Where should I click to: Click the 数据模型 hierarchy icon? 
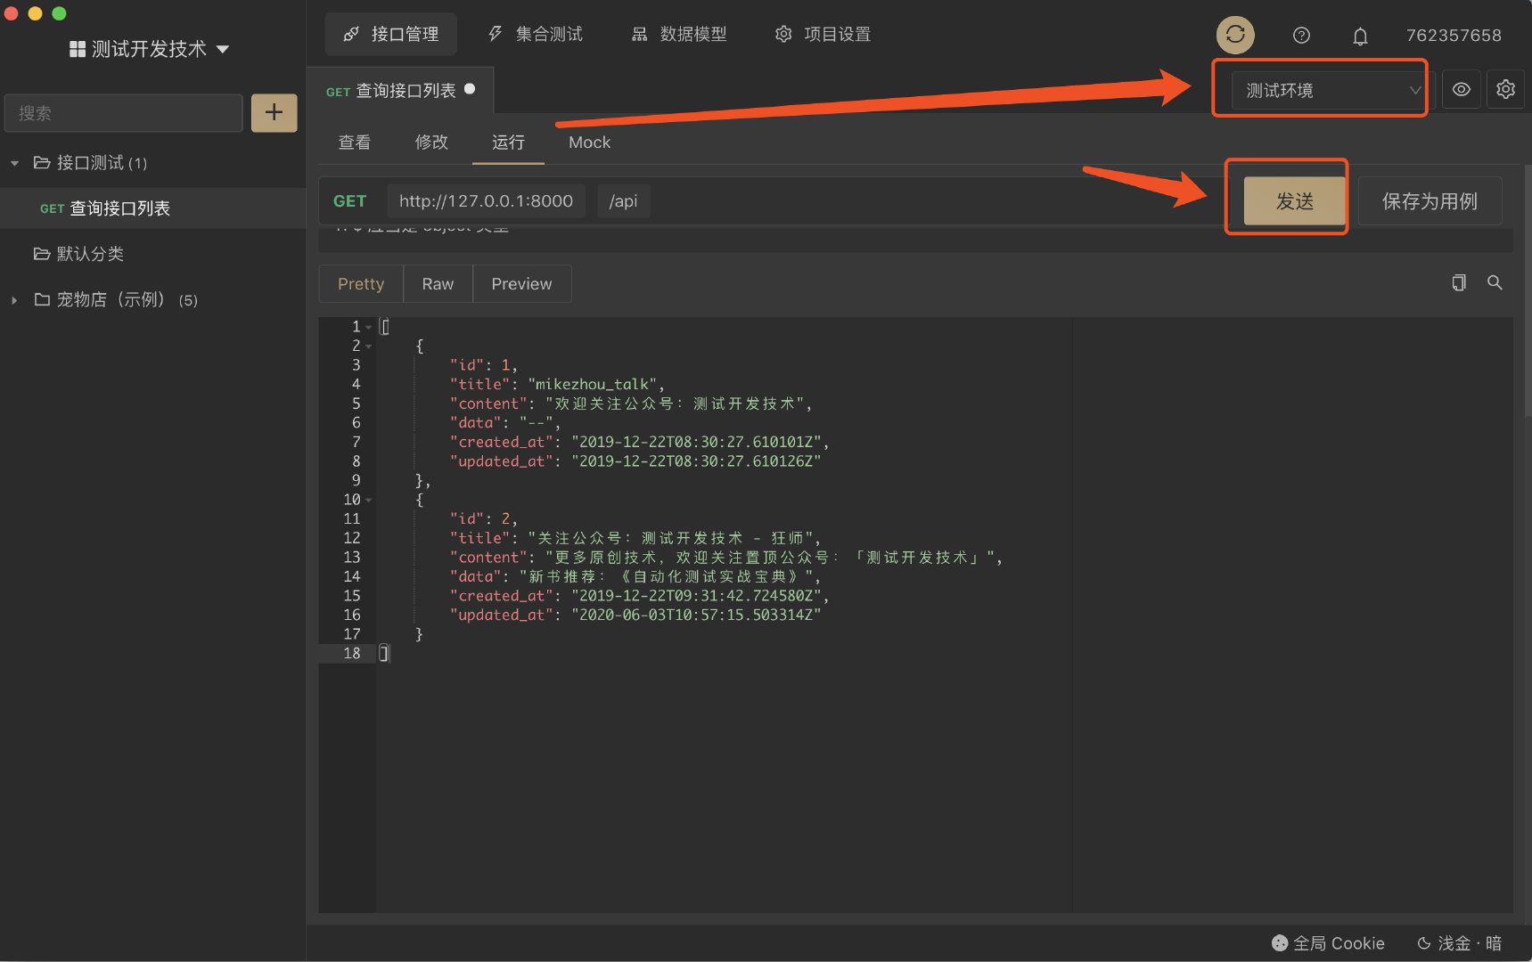[x=639, y=34]
